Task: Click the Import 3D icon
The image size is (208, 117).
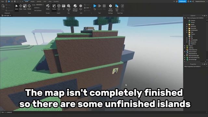Action: [69, 6]
